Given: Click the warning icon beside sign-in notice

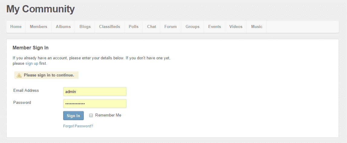Looking at the screenshot, I should coord(19,75).
